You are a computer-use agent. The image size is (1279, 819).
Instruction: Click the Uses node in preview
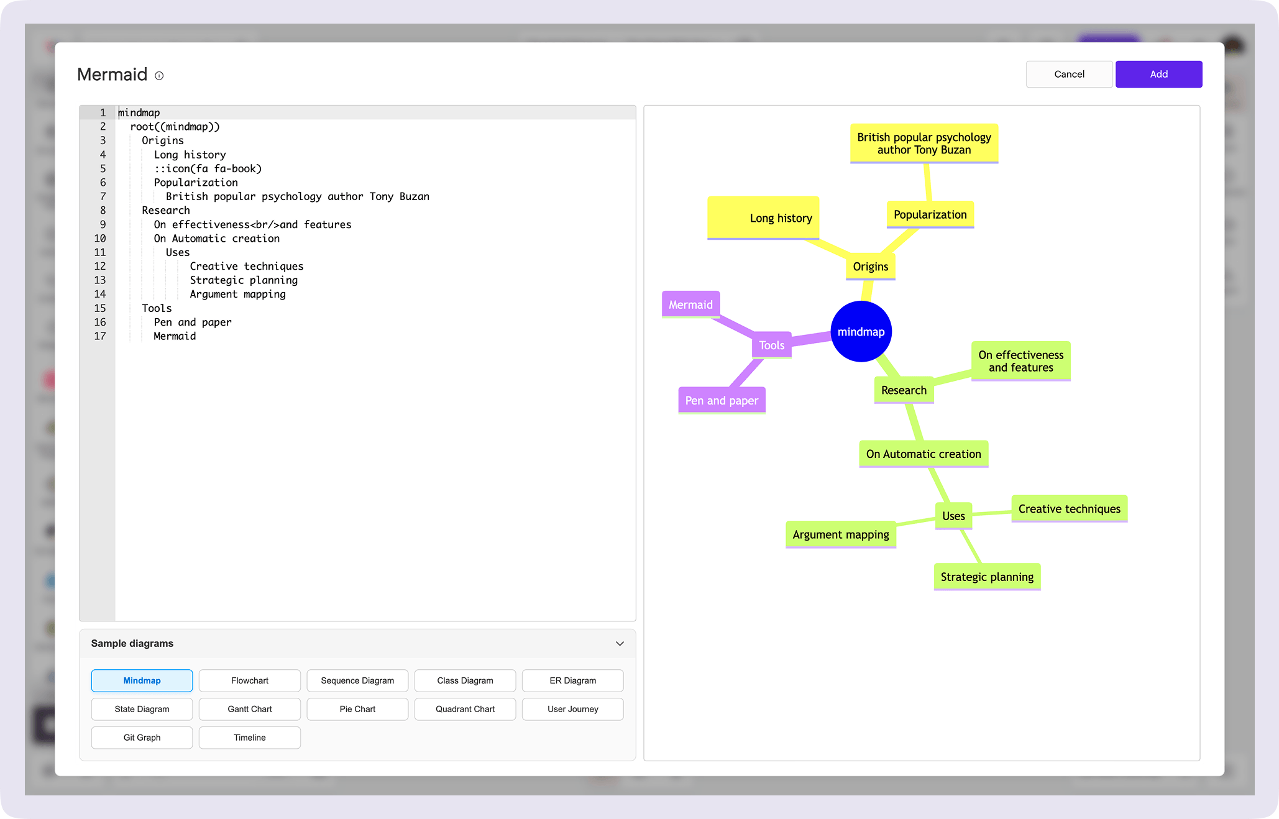[953, 516]
